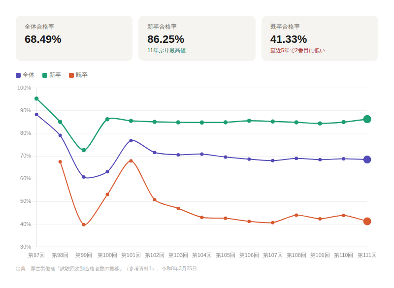Toggle the 新卒 legend entry
The height and width of the screenshot is (288, 394).
click(x=52, y=75)
